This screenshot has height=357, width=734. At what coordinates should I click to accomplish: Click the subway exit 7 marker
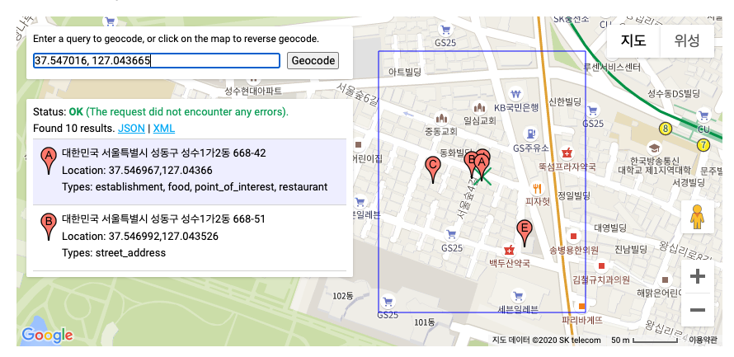point(702,145)
